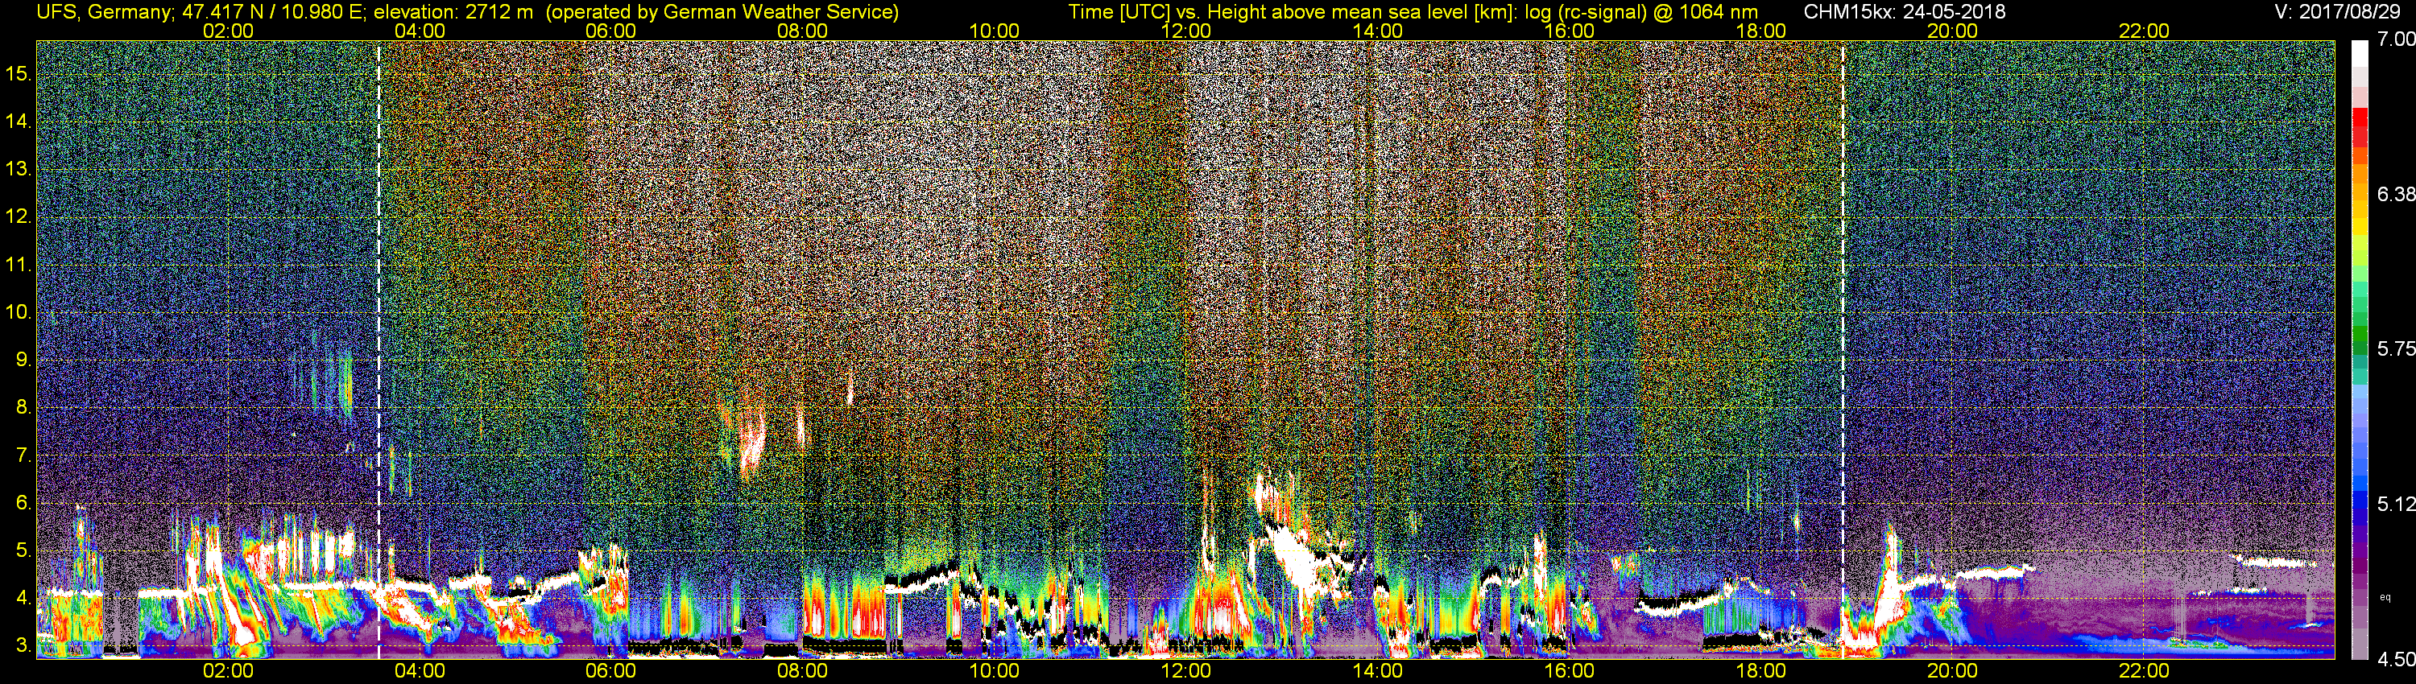The height and width of the screenshot is (684, 2416).
Task: Click the 18:00 label on top time axis
Action: coord(1760,31)
